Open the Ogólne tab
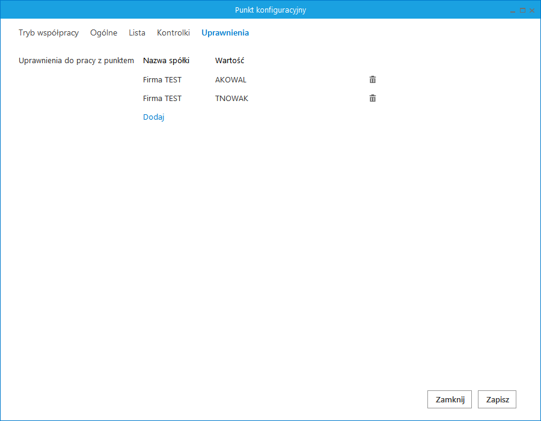 click(x=104, y=33)
